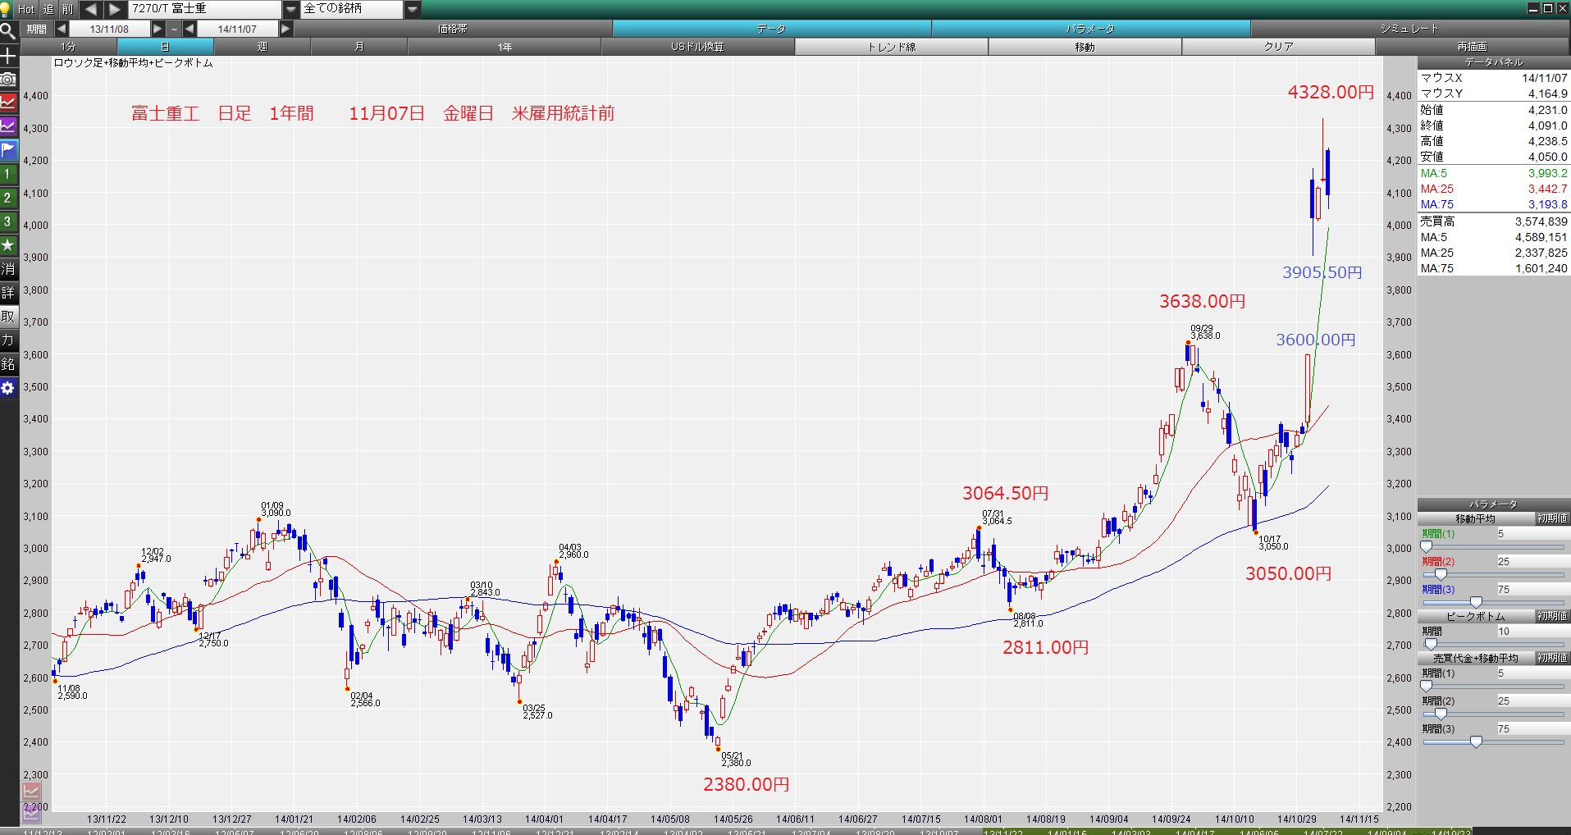
Task: Open settings with the gear icon
Action: (8, 388)
